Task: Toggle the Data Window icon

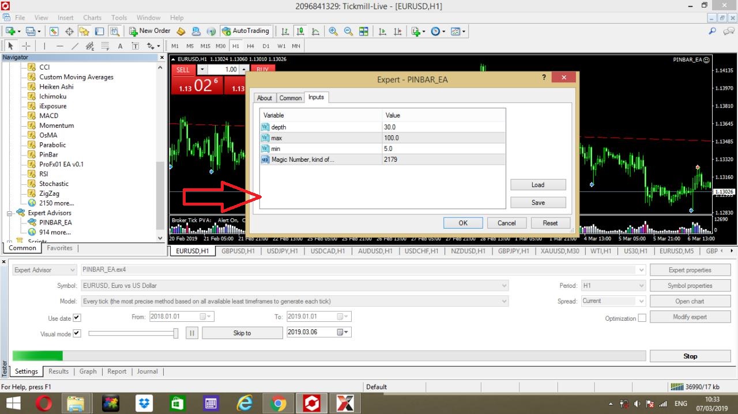Action: pos(69,31)
